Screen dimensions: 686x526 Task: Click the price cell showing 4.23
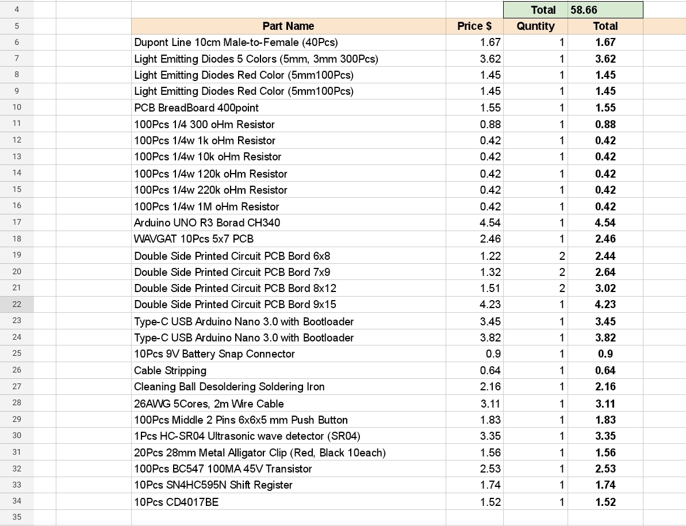(x=474, y=305)
